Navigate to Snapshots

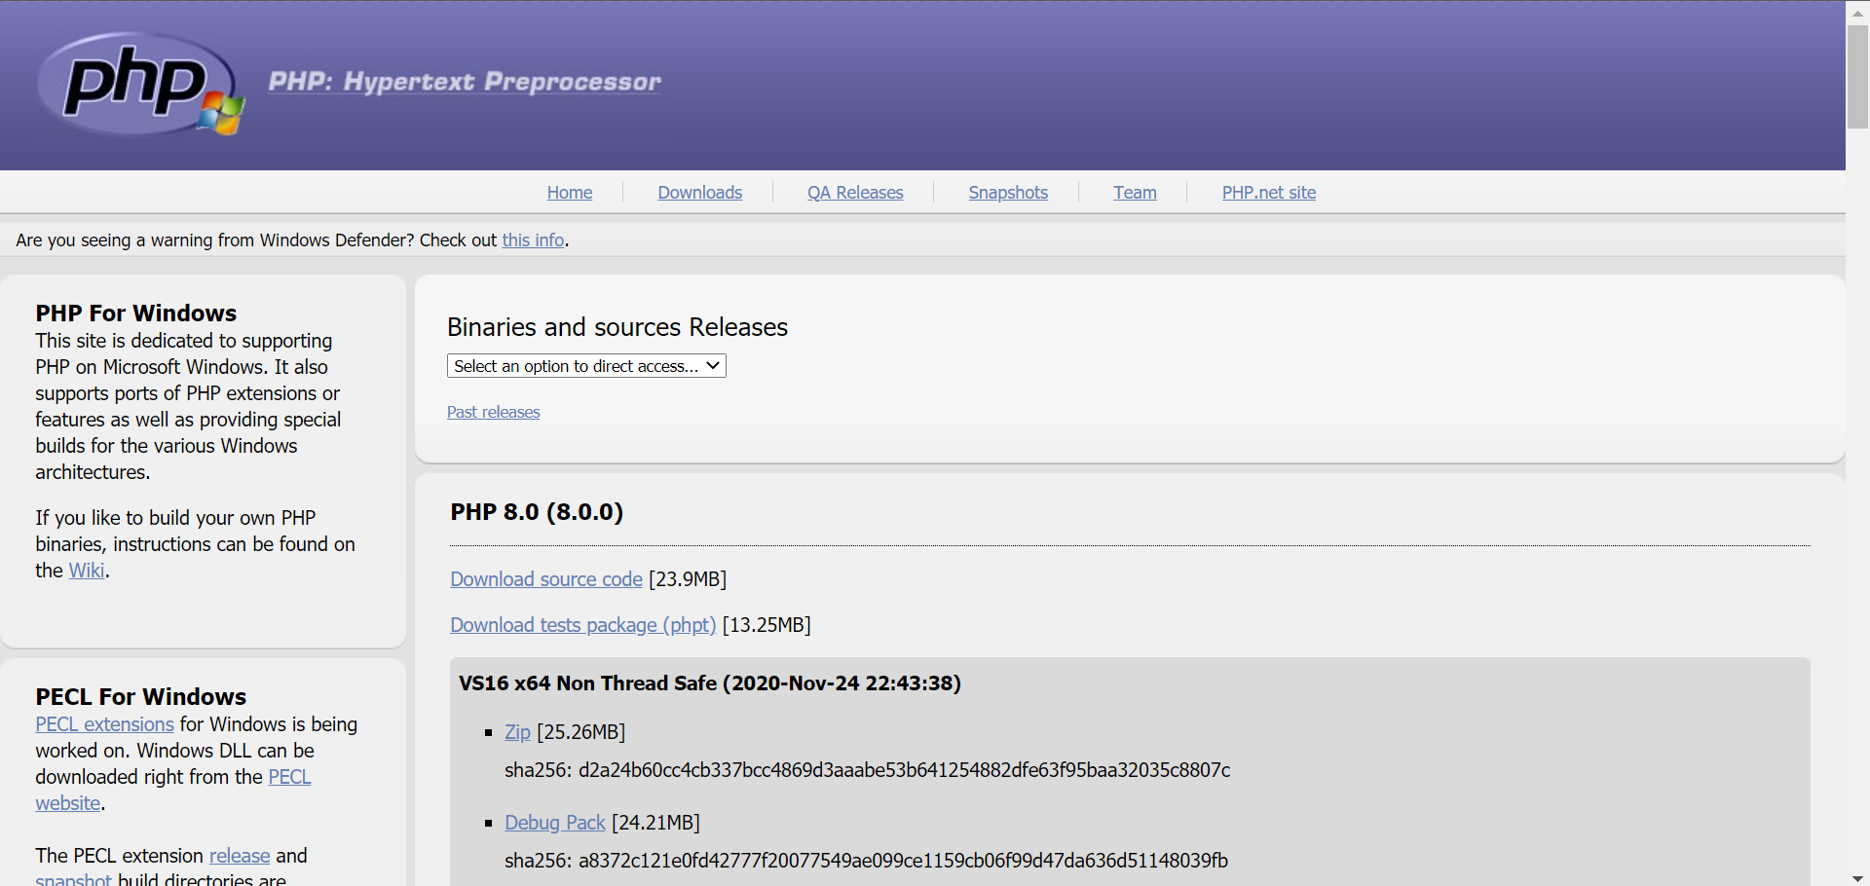[1008, 193]
